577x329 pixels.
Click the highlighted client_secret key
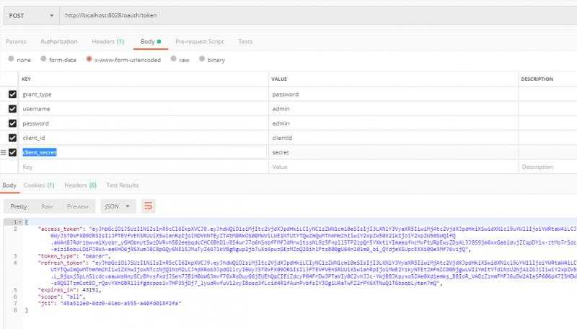click(x=40, y=152)
